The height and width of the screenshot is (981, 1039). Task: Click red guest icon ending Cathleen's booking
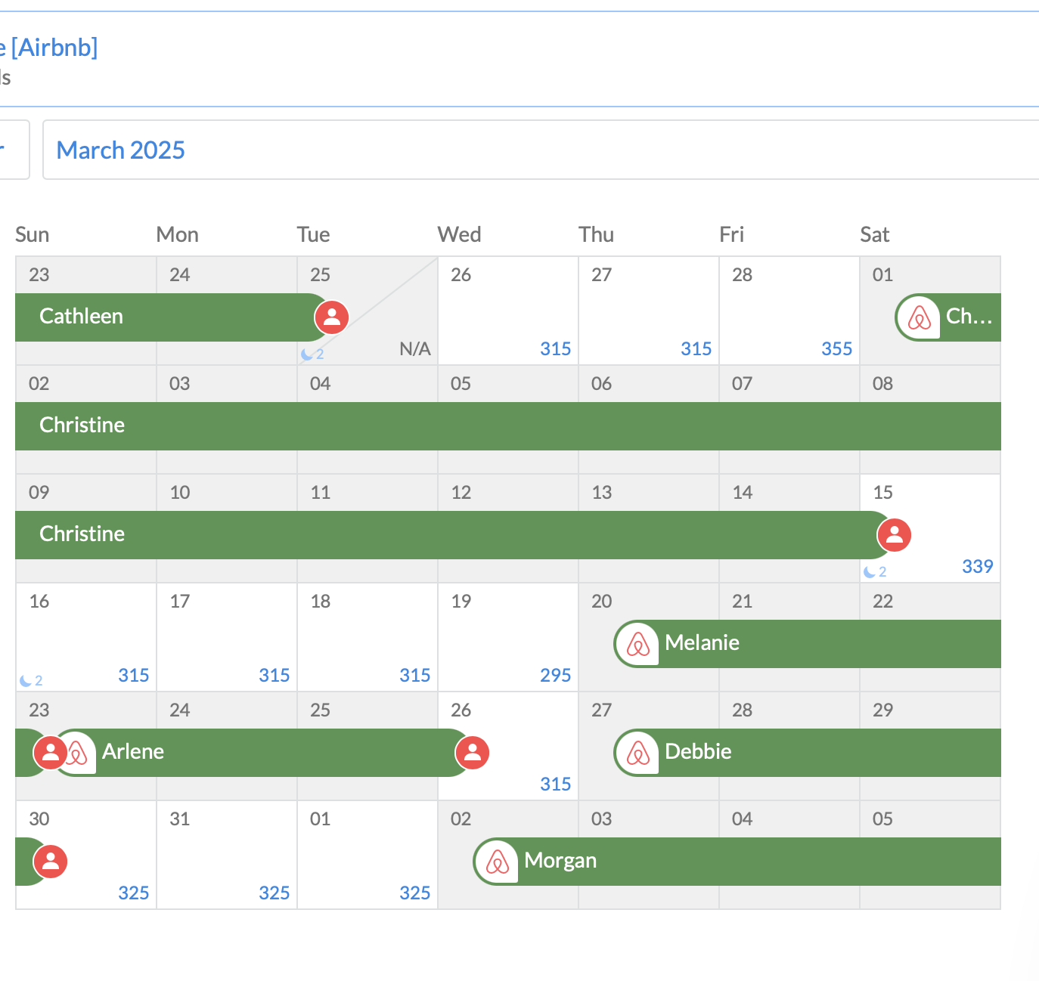click(332, 317)
